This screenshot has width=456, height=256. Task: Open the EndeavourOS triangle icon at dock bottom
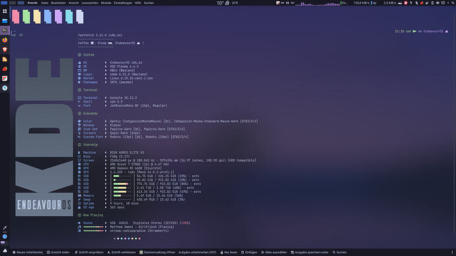[x=5, y=251]
